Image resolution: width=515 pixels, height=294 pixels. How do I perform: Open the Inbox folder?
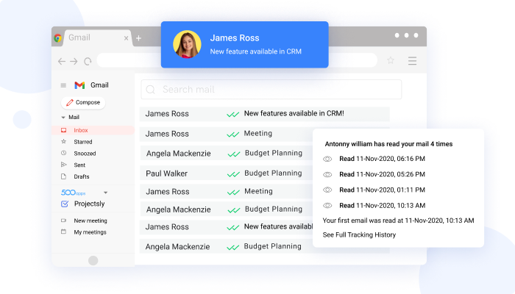[x=93, y=130]
